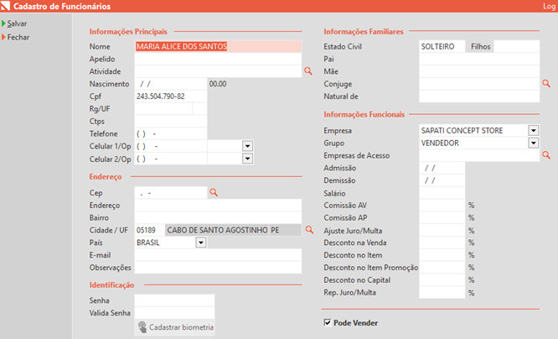This screenshot has width=558, height=339.
Task: Click the Demissão date field
Action: point(442,180)
